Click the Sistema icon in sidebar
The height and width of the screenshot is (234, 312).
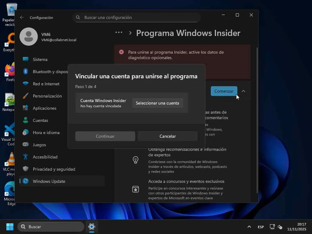26,59
